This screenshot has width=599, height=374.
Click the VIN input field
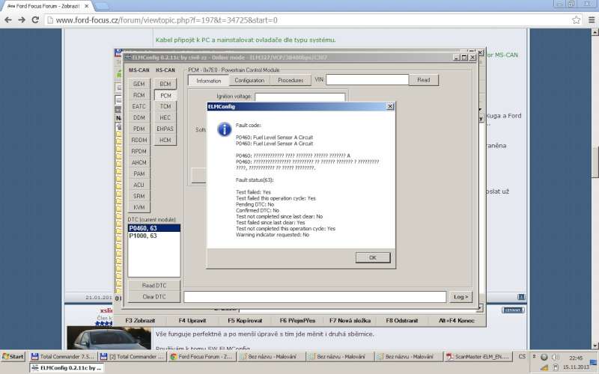tap(366, 80)
